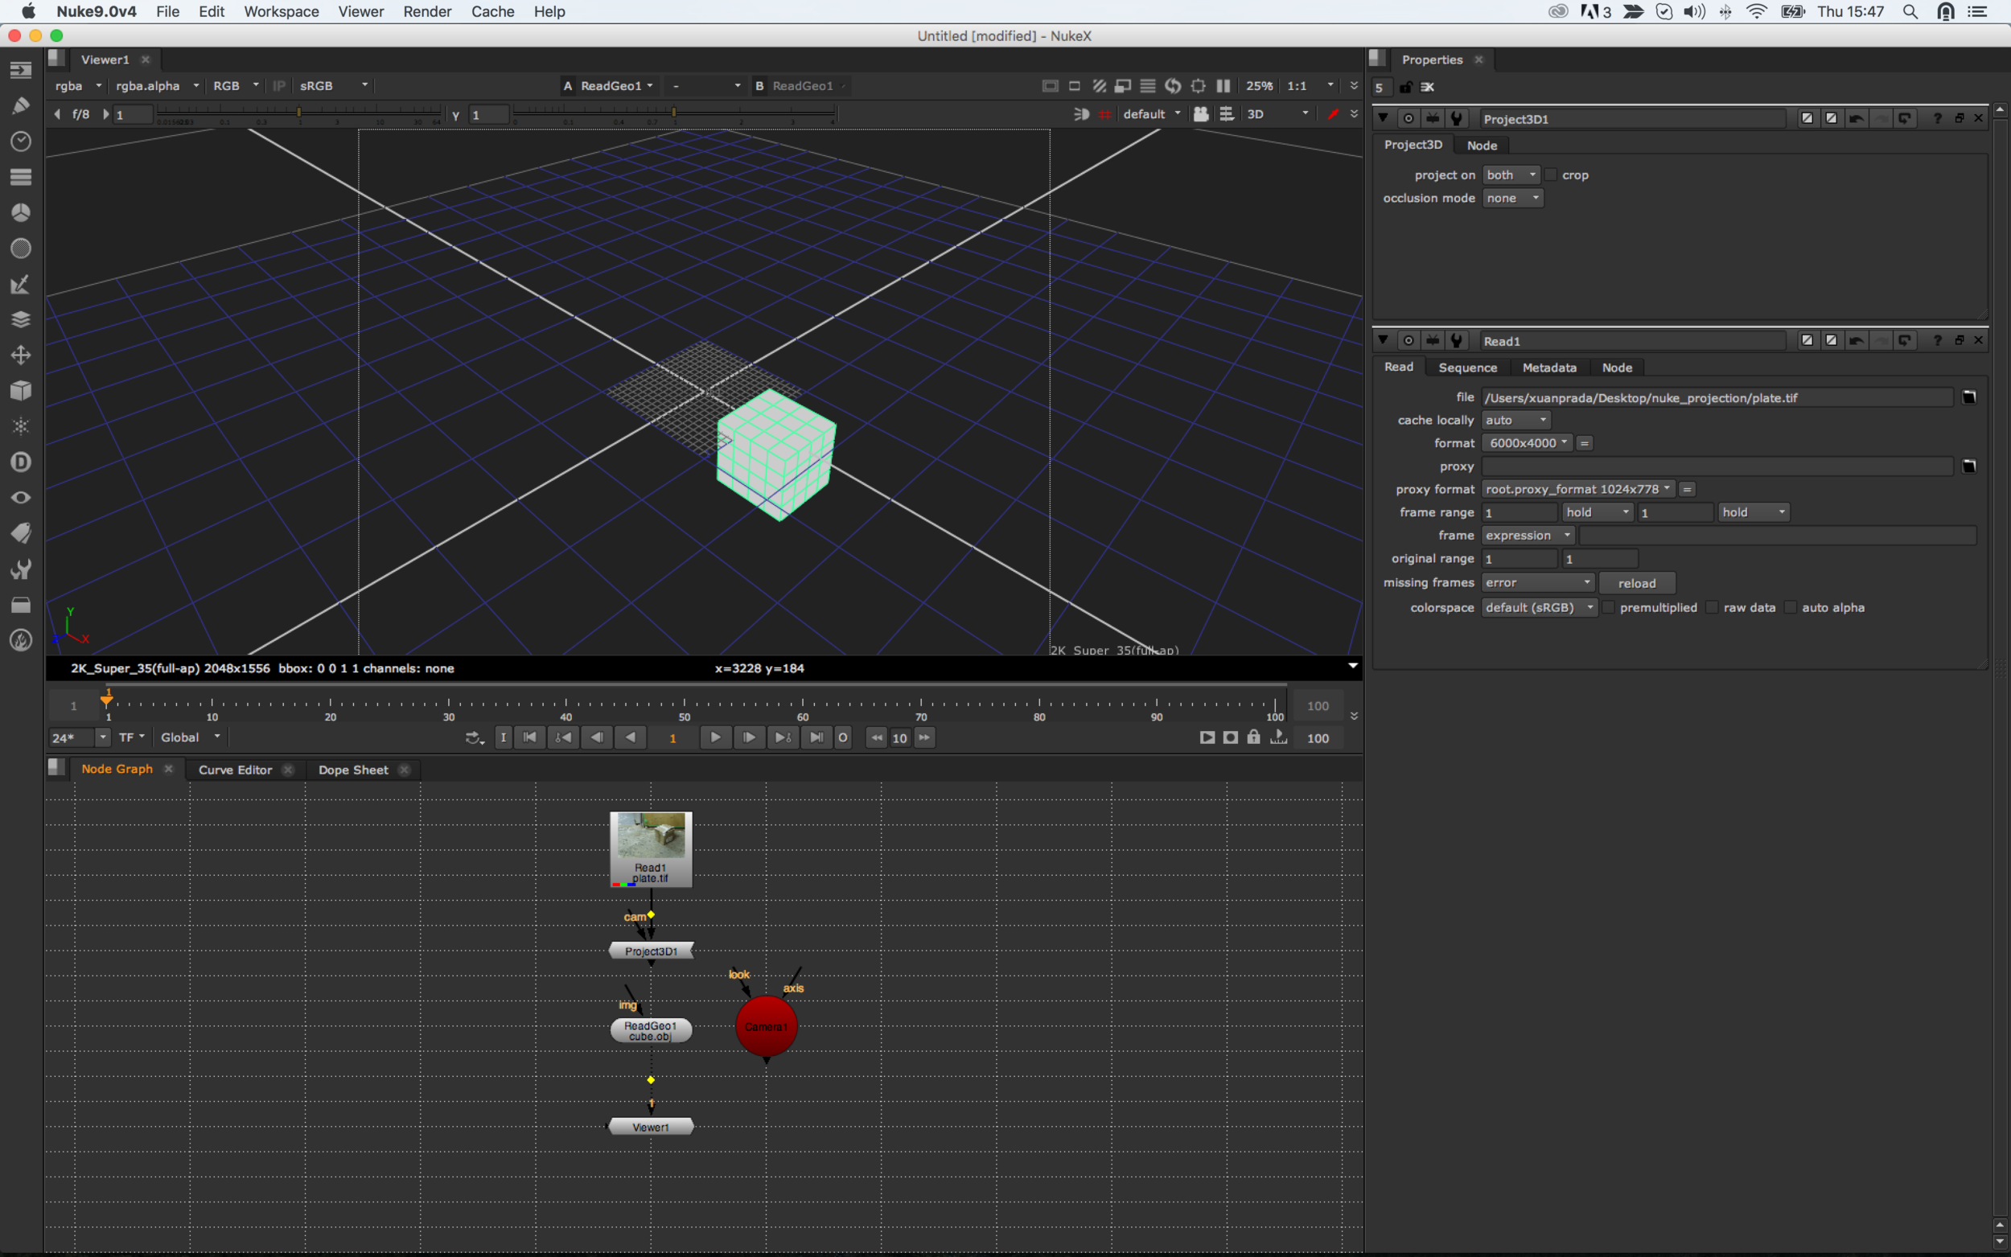Step to the next keyframe

(783, 737)
